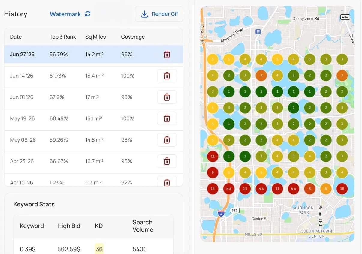Select the Jun 27 '26 date cell

(22, 54)
